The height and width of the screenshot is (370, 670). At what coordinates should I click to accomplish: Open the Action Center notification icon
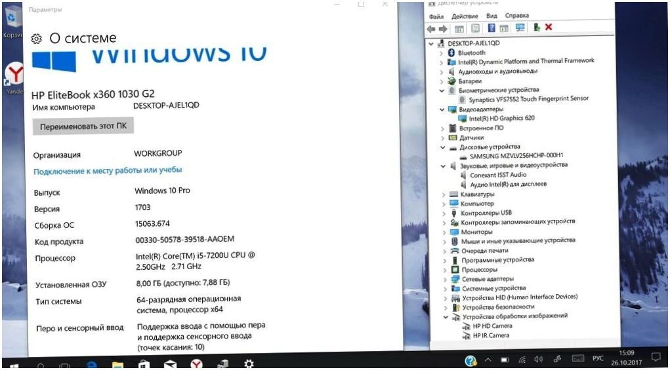656,357
